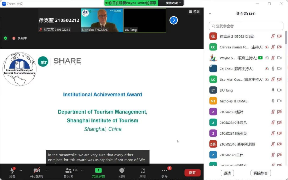288x180 pixels.
Task: Click the participants list scrollbar
Action: tap(286, 38)
